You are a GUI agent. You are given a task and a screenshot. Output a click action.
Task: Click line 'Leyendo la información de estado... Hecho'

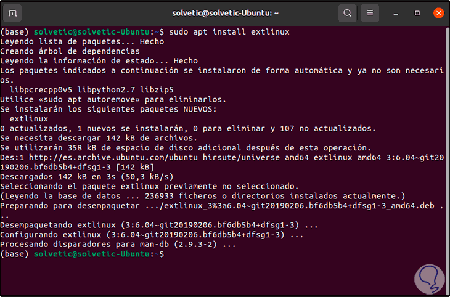[x=99, y=61]
